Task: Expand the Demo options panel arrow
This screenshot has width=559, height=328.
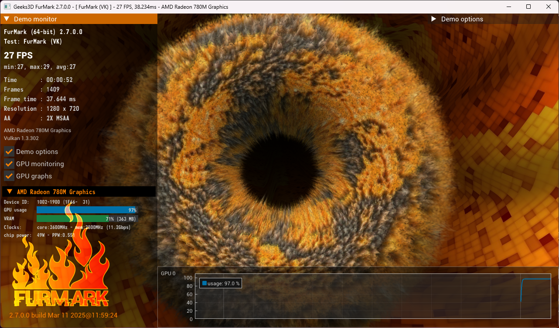Action: 433,19
